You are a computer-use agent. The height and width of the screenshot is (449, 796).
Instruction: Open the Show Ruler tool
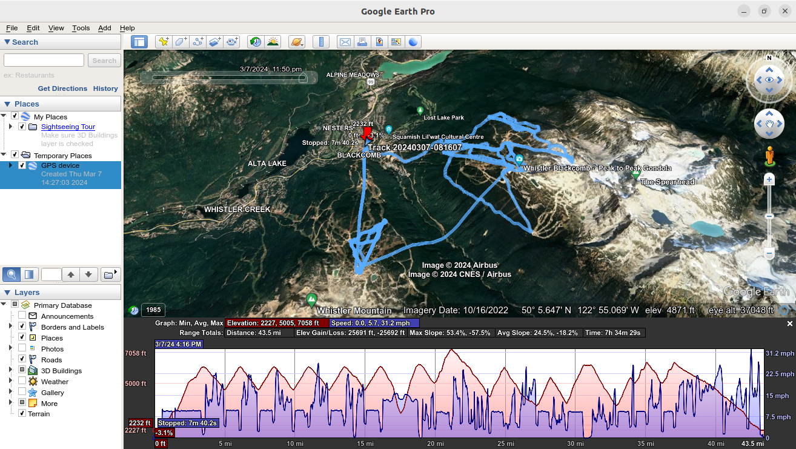click(321, 42)
